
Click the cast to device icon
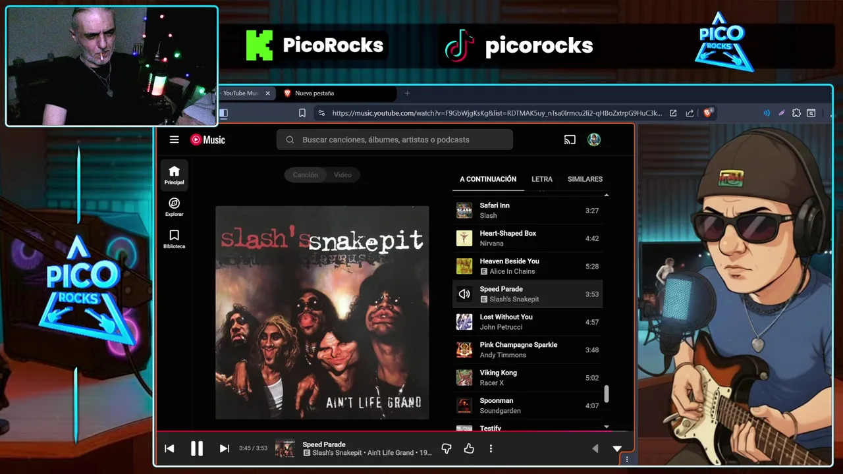tap(570, 140)
